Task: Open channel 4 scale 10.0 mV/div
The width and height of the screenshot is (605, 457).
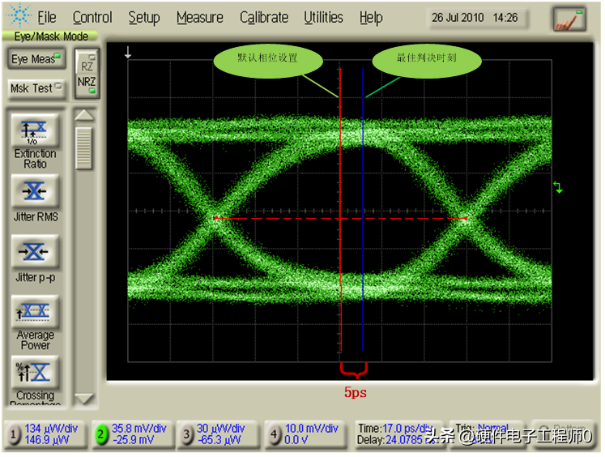Action: 311,429
